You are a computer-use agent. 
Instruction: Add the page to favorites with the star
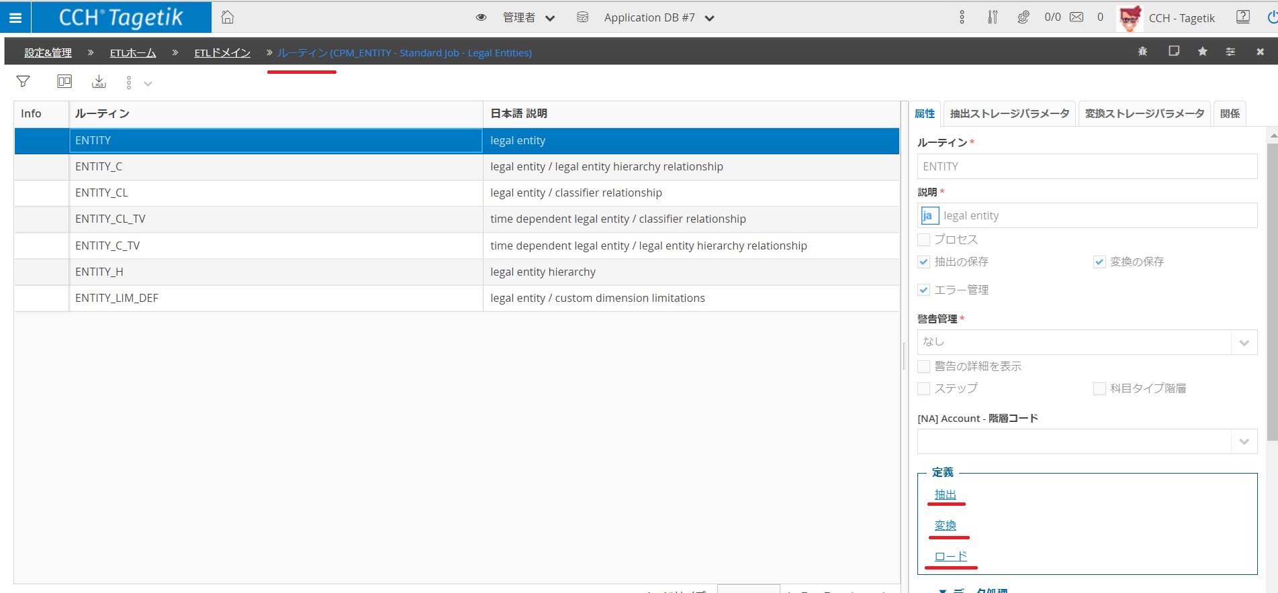click(x=1202, y=52)
